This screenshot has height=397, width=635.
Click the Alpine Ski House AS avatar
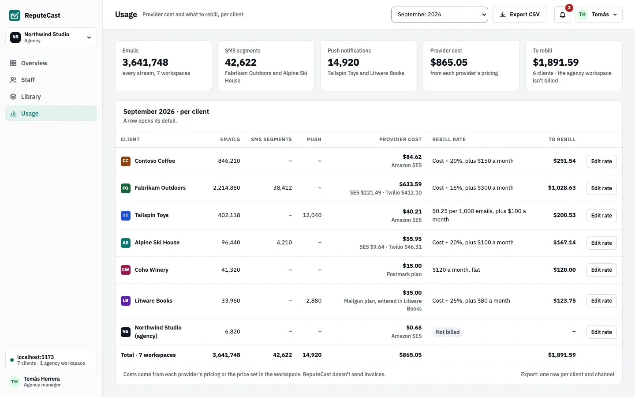pos(126,243)
